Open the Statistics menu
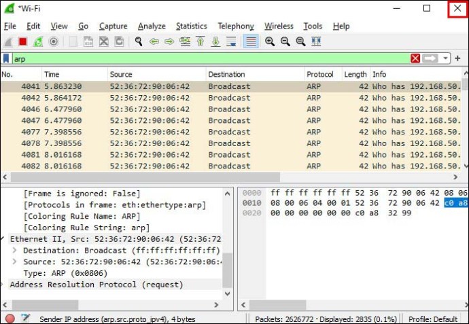This screenshot has height=324, width=469. pos(191,26)
